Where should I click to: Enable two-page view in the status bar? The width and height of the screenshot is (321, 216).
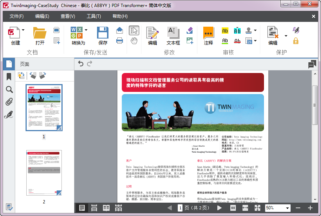(107, 208)
